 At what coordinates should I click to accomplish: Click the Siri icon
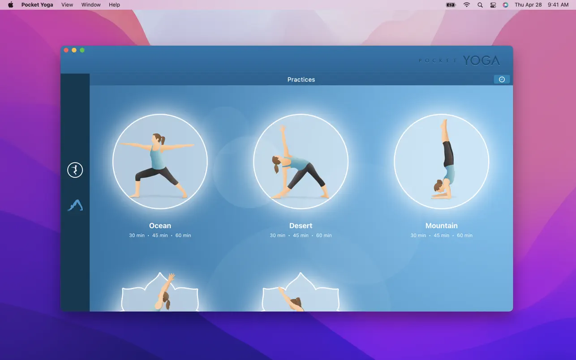tap(505, 5)
